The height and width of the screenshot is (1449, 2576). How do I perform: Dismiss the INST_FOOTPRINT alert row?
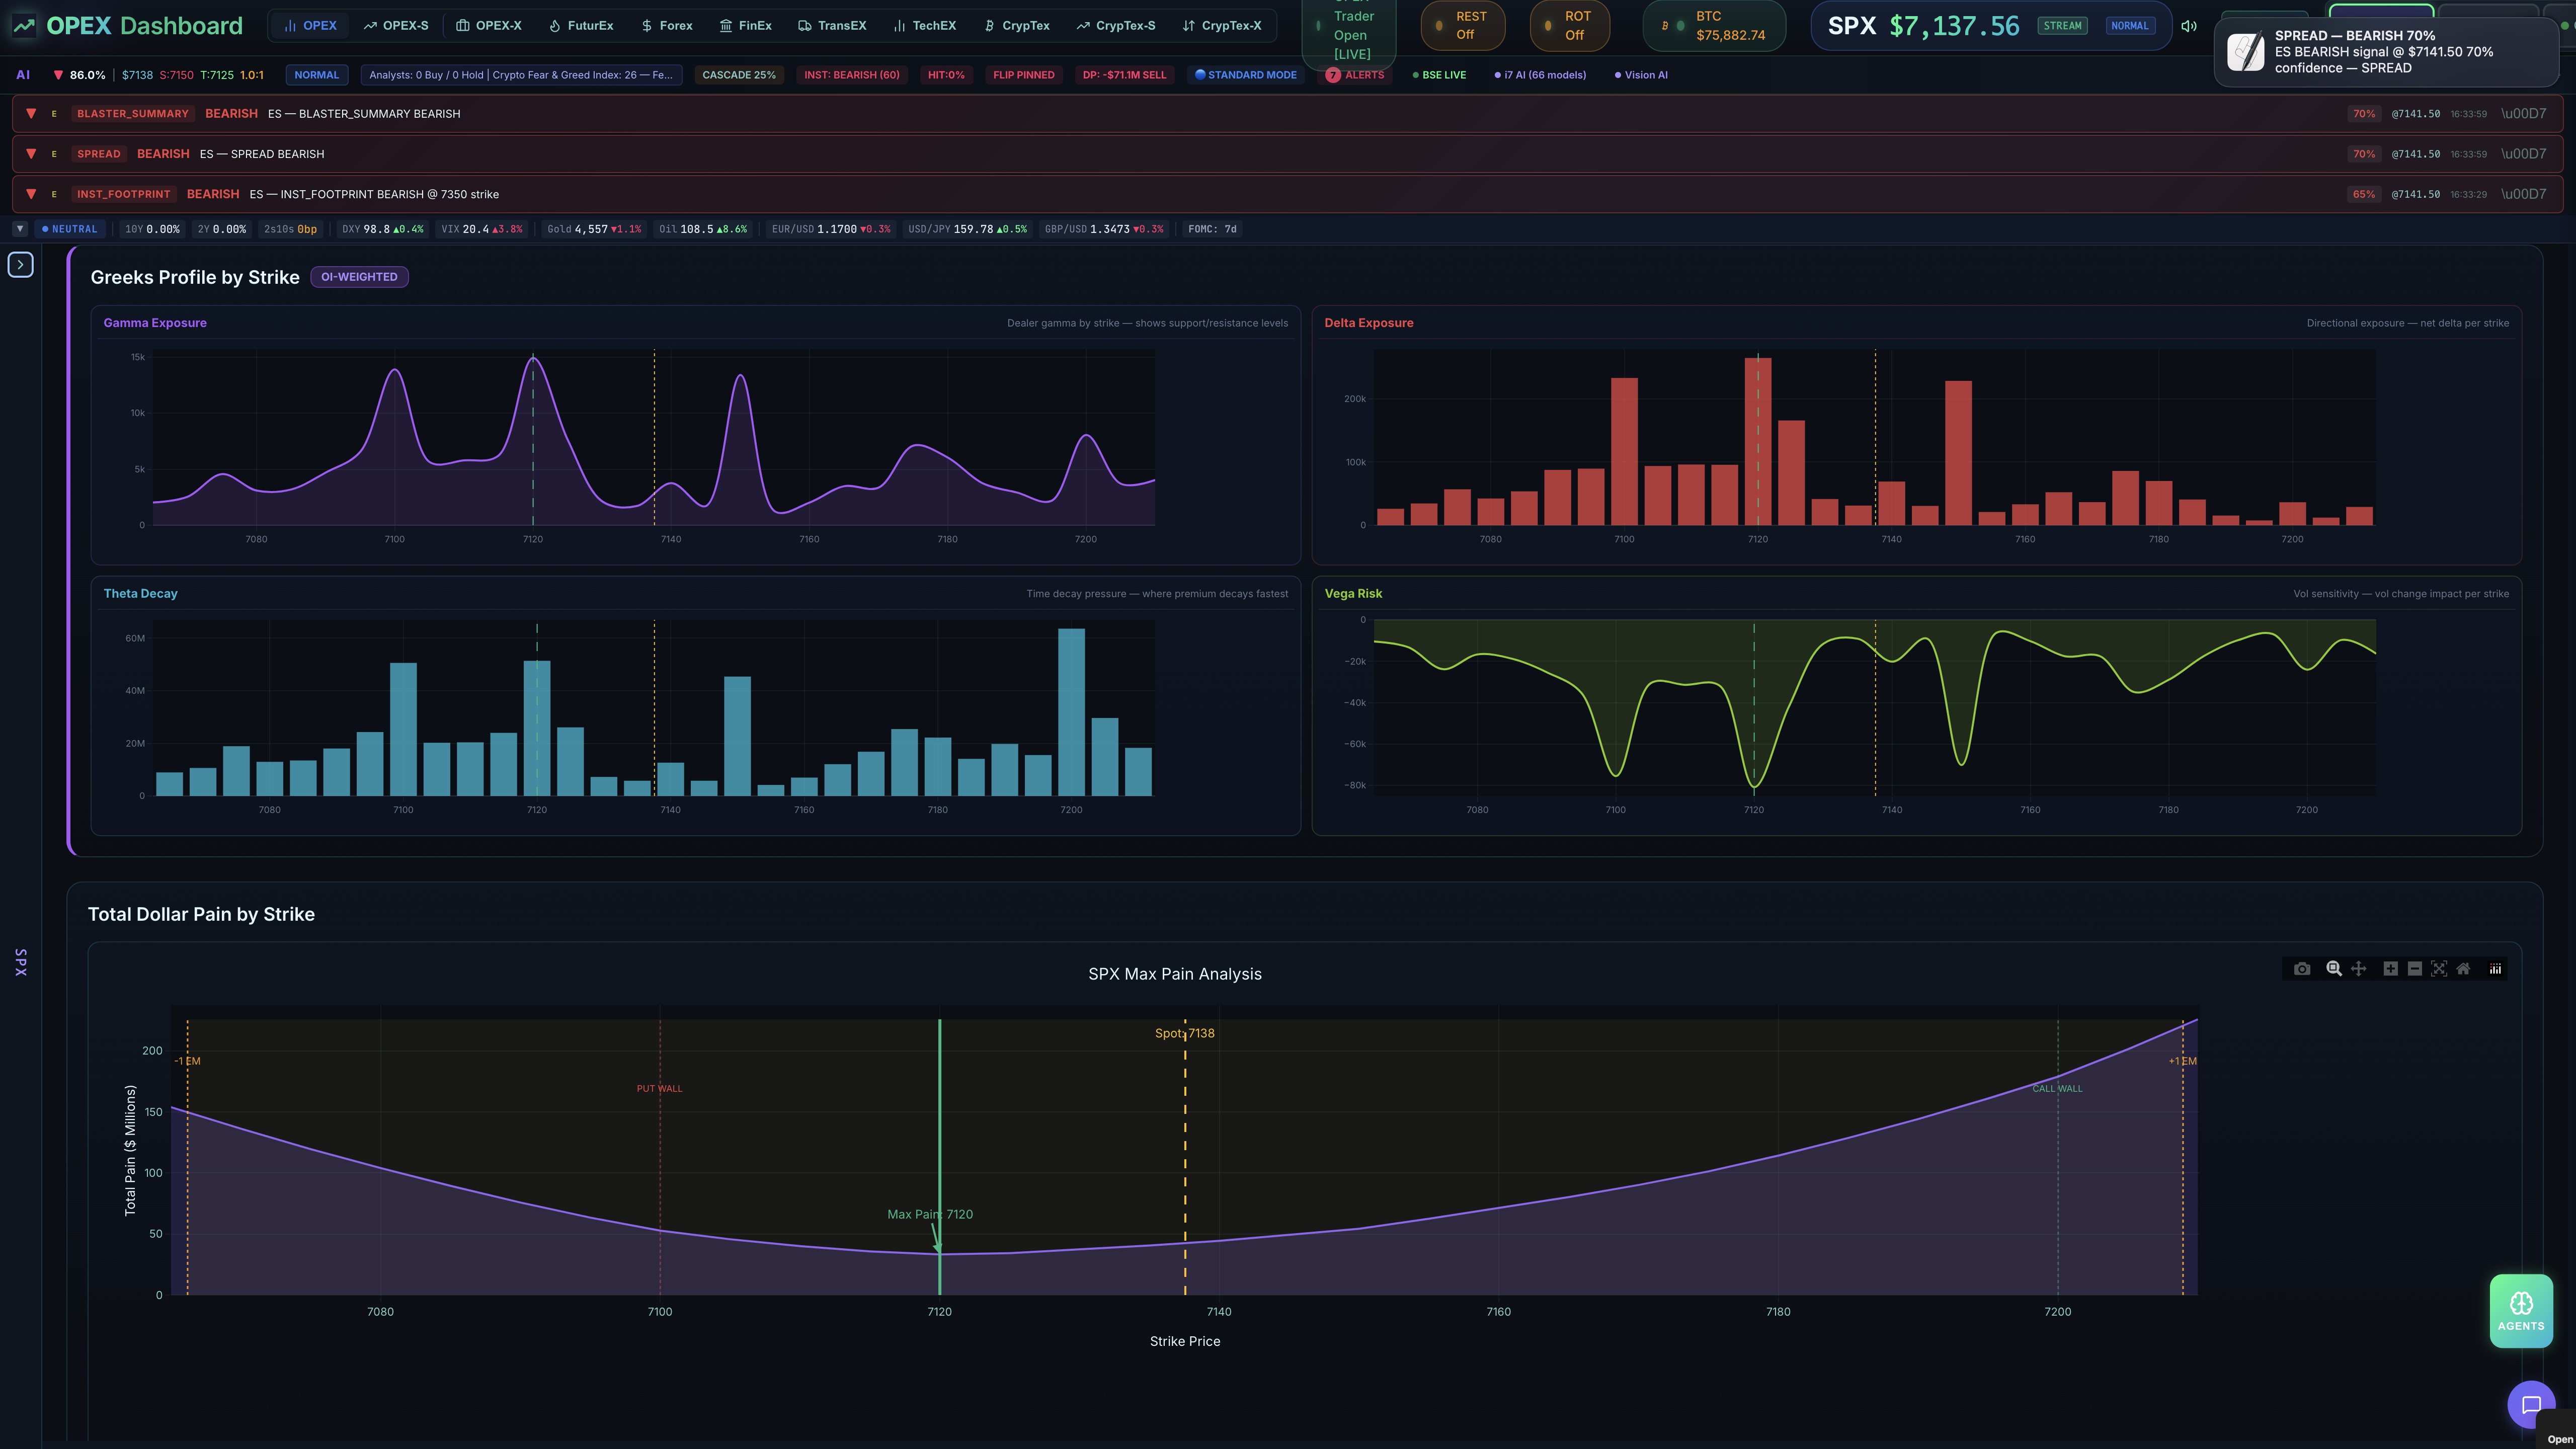[x=2523, y=194]
